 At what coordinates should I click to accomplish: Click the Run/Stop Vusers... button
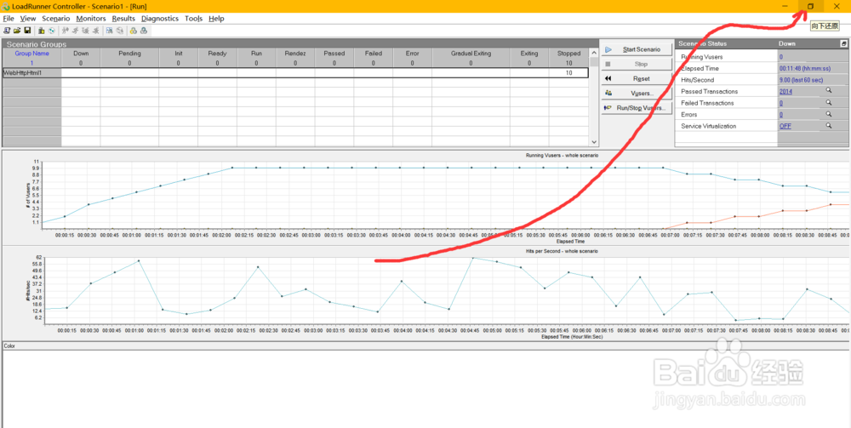(x=636, y=108)
